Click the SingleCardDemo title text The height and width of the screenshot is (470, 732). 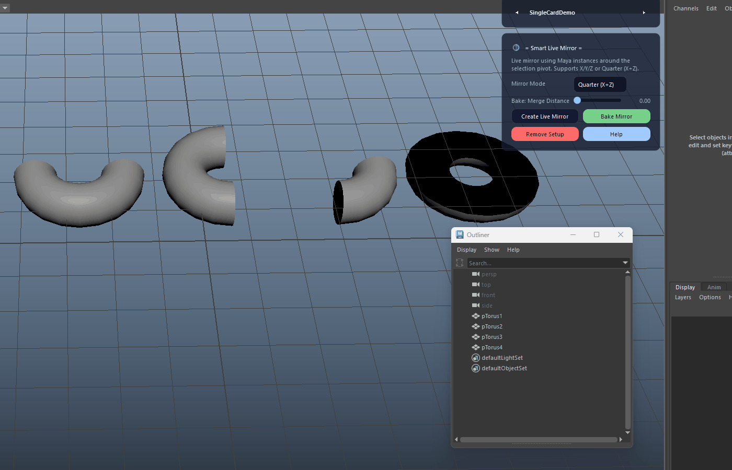(x=552, y=13)
